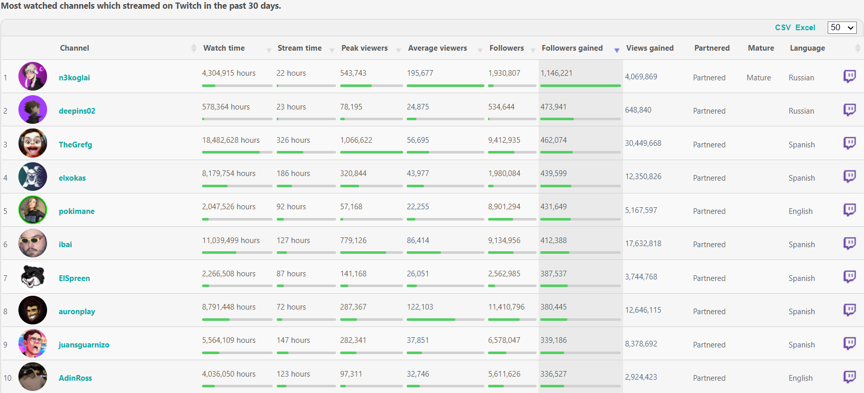The height and width of the screenshot is (393, 864).
Task: Open pokimane's Twitch chat icon
Action: [849, 210]
